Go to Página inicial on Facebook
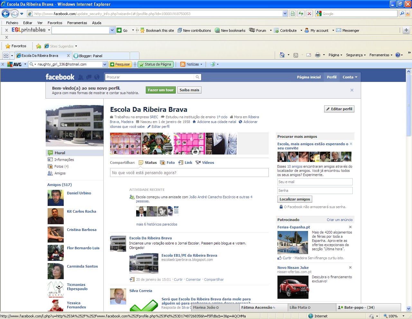The width and height of the screenshot is (412, 319). click(309, 77)
